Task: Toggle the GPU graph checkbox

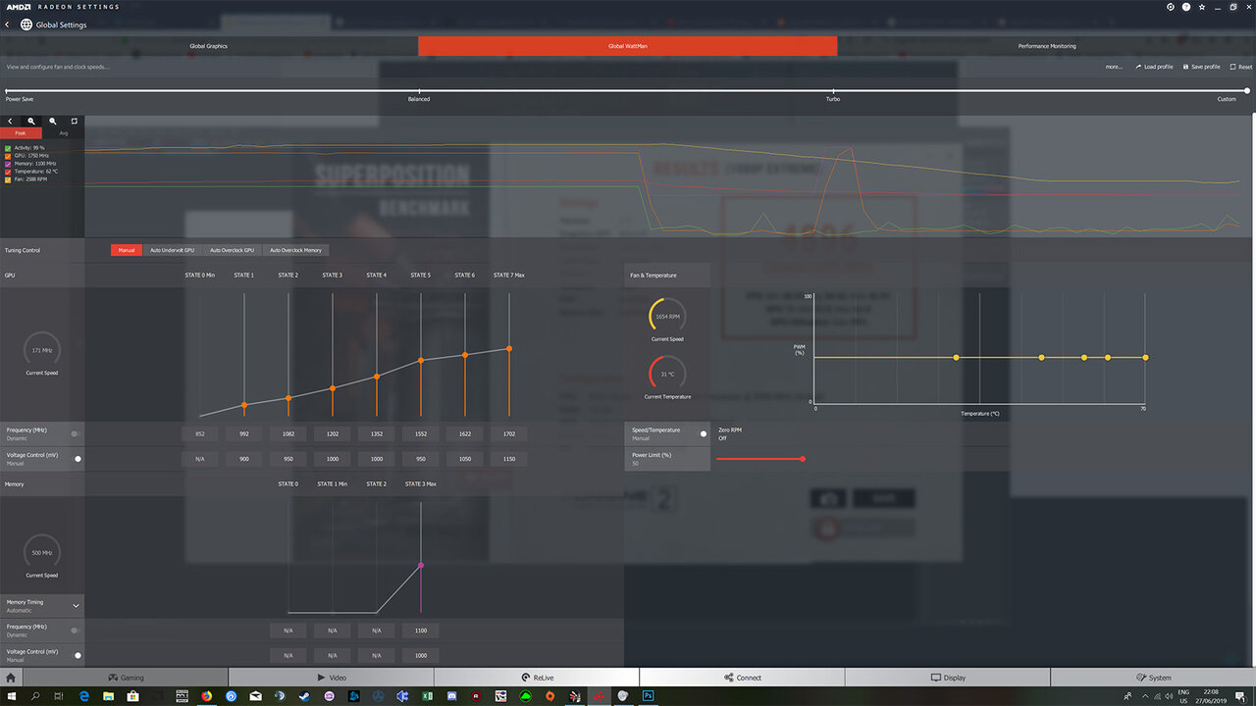Action: click(x=9, y=155)
